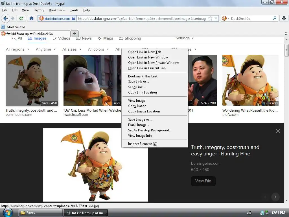Screen dimensions: 289x217
Task: Open the Most Visited bookmarks folder
Action: pos(13,27)
